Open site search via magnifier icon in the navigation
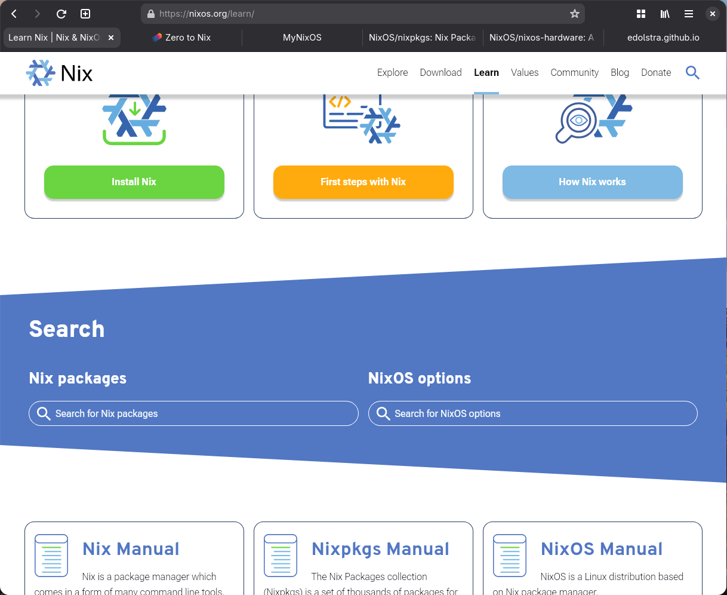This screenshot has height=595, width=727. [692, 73]
